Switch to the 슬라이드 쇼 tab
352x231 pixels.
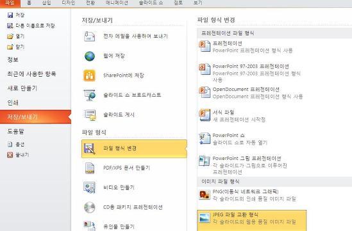[x=151, y=3]
